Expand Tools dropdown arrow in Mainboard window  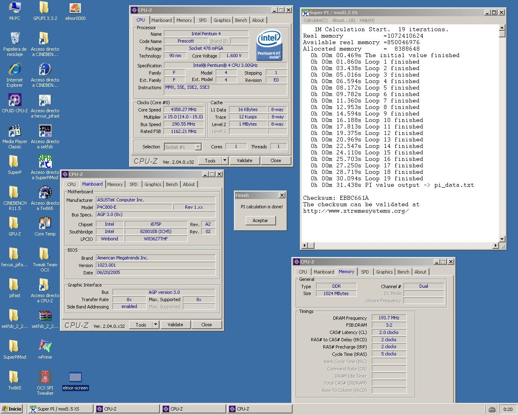155,325
